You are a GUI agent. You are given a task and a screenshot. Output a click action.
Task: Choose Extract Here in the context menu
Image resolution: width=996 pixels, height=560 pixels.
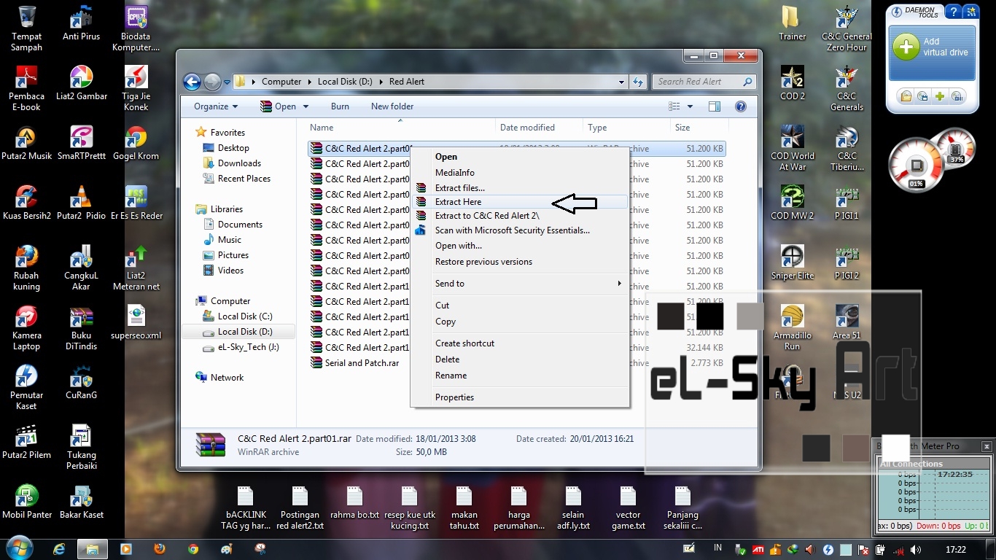pos(520,202)
